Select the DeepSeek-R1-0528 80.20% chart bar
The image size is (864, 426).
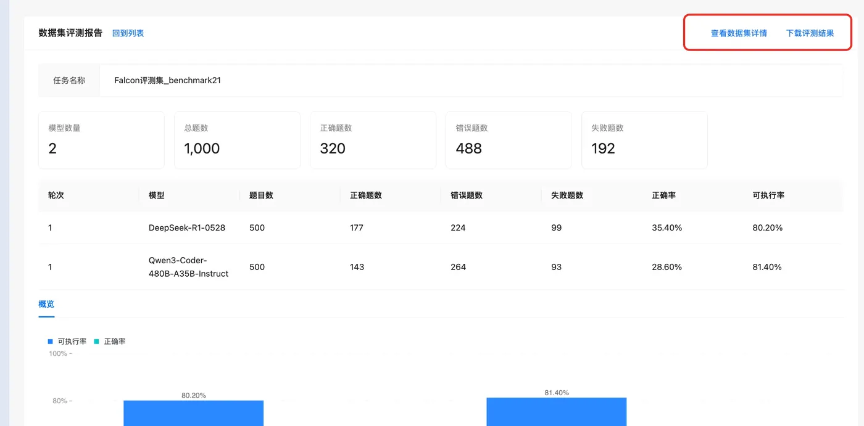[x=194, y=413]
